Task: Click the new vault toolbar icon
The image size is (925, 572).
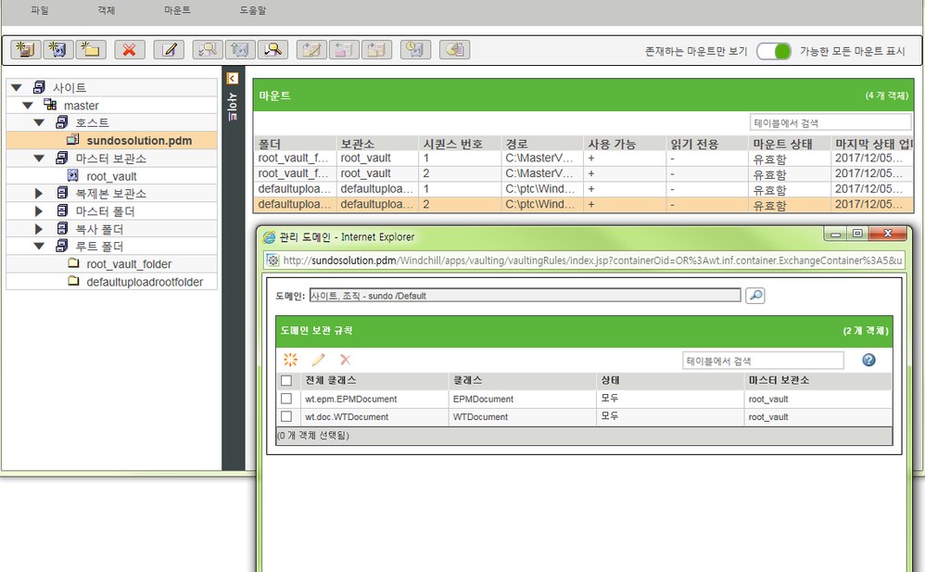Action: [x=57, y=50]
